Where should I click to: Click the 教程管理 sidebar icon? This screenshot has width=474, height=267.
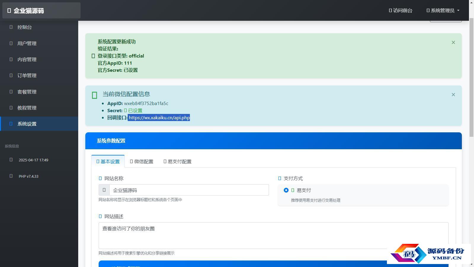coord(11,108)
